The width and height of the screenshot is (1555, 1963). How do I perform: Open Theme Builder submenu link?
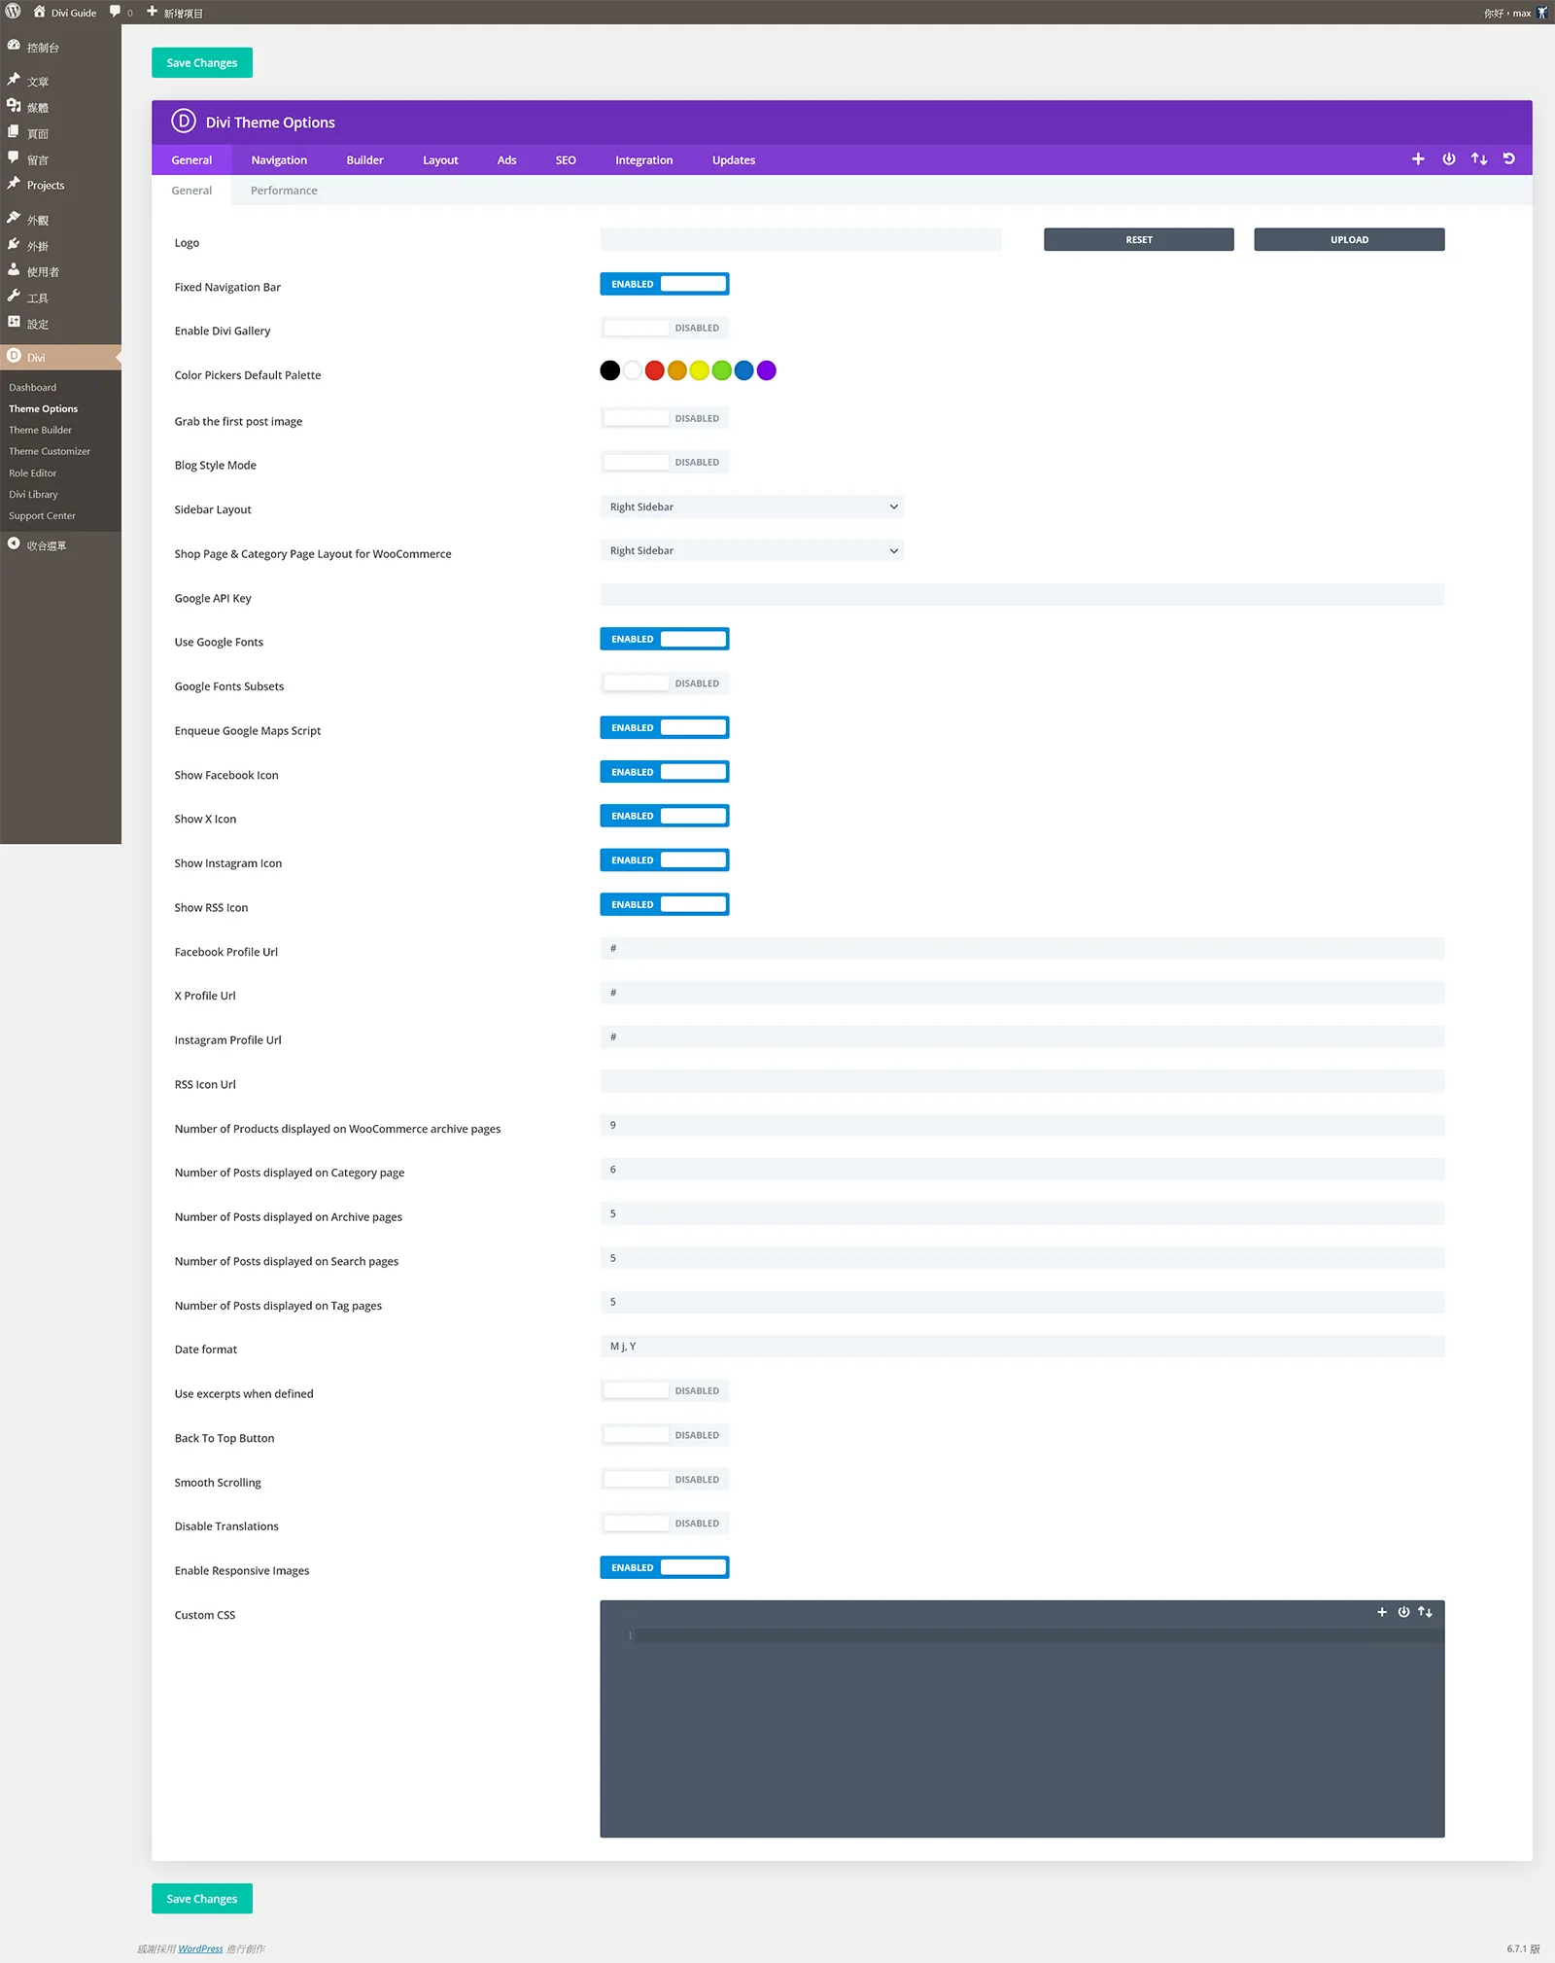click(40, 430)
